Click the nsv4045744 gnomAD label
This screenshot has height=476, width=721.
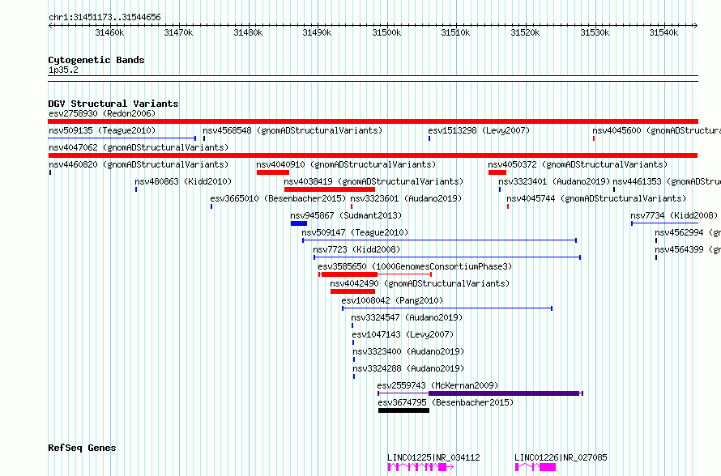click(596, 198)
